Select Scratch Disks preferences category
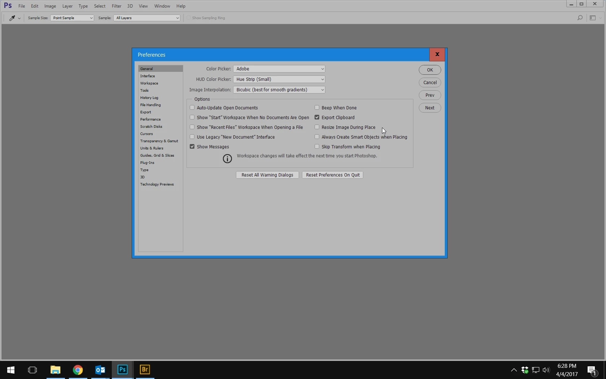Image resolution: width=606 pixels, height=379 pixels. coord(161,126)
